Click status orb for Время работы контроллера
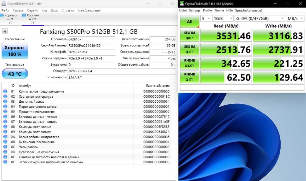The image size is (306, 181). 5,137
